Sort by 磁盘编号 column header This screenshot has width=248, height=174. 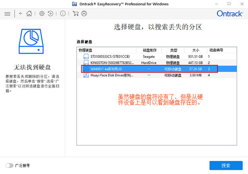tap(216, 50)
